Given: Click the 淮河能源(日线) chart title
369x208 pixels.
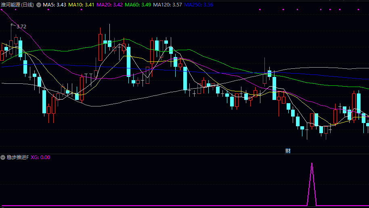Looking at the screenshot, I should coord(17,5).
